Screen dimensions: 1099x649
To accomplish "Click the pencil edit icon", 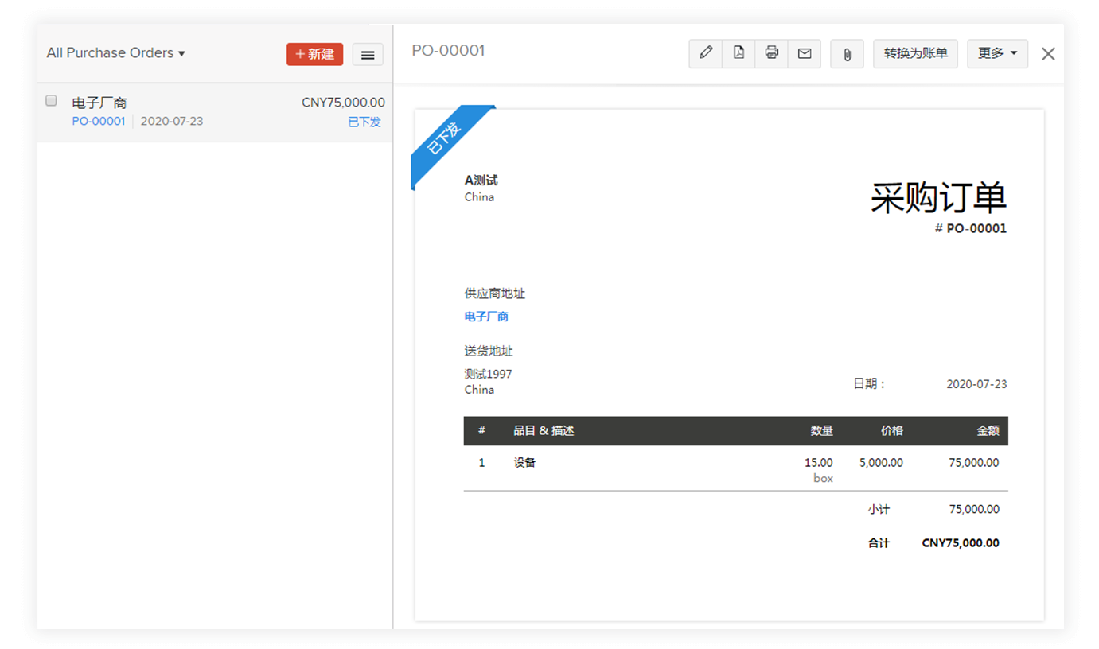I will (705, 53).
